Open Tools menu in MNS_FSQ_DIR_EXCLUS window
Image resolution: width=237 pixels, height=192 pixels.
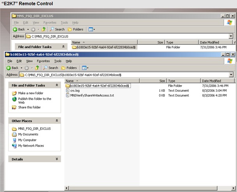click(x=64, y=23)
